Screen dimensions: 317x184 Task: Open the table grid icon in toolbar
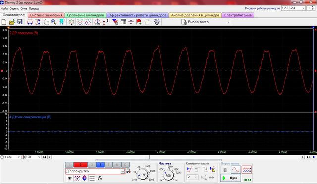[123, 22]
